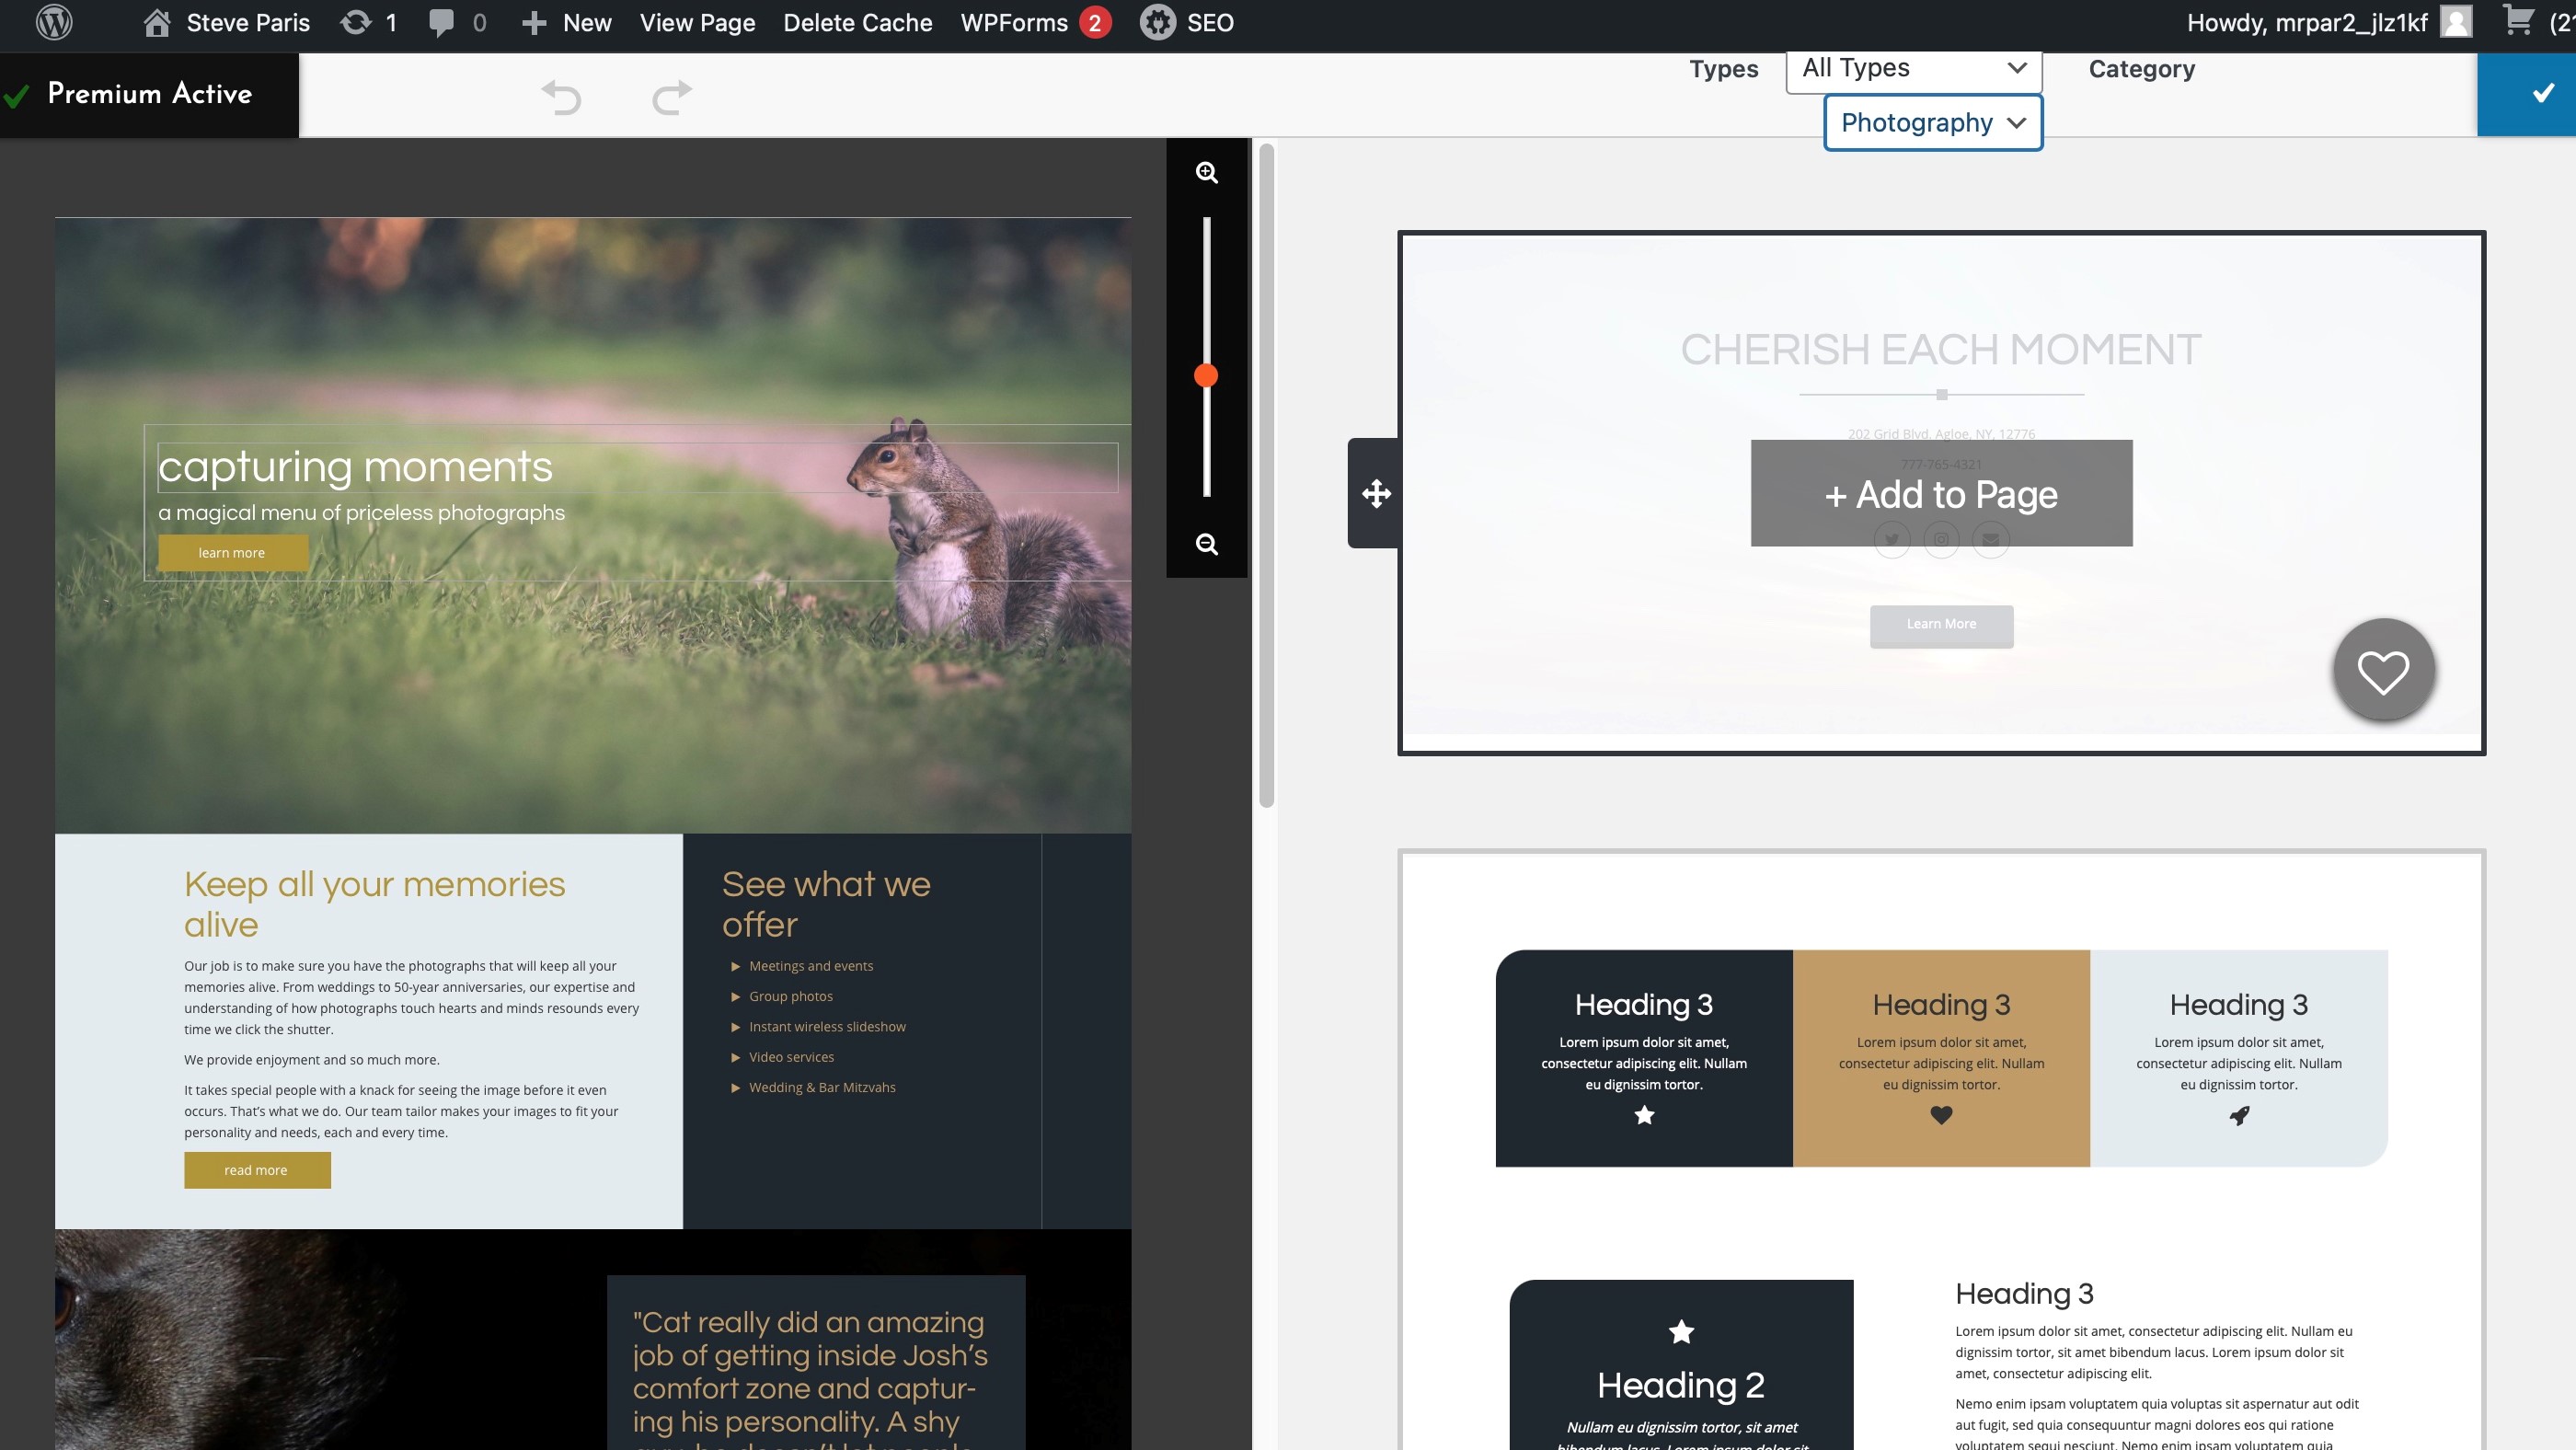Click the zoom-out magnifier icon

click(1206, 545)
